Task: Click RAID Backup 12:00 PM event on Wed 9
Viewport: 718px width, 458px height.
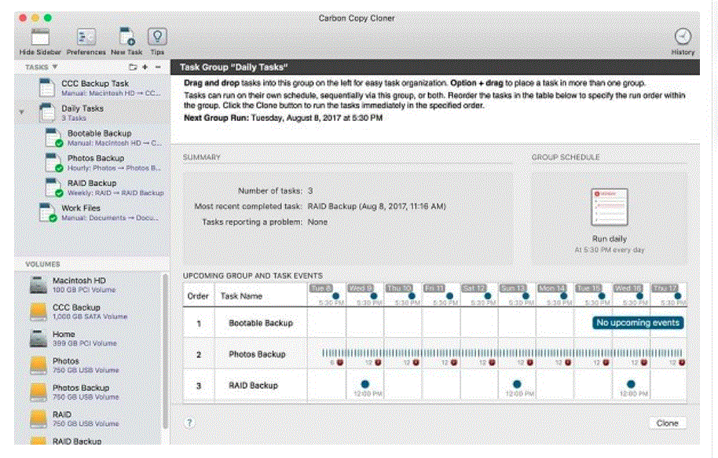Action: pyautogui.click(x=364, y=384)
